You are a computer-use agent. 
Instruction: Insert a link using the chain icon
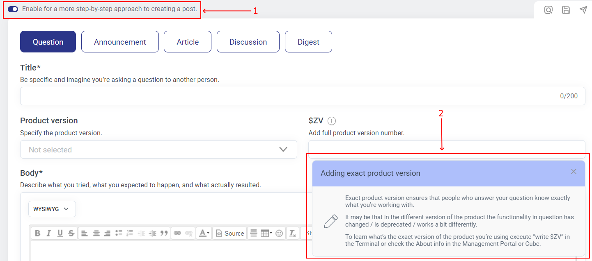177,233
